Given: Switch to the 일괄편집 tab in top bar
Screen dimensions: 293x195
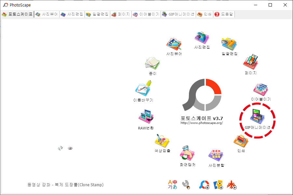Looking at the screenshot, I should (x=97, y=14).
